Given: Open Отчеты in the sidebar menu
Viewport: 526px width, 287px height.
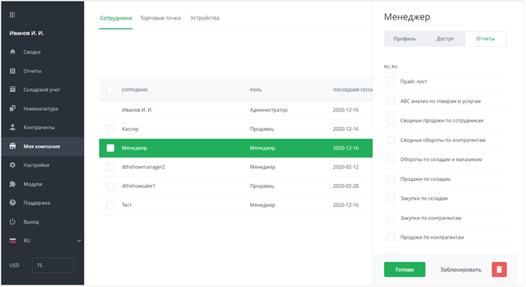Looking at the screenshot, I should (x=32, y=71).
